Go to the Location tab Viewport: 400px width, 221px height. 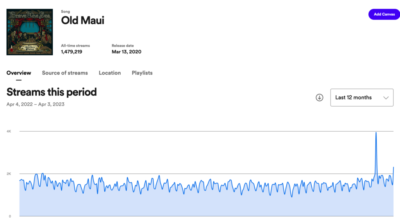tap(110, 73)
